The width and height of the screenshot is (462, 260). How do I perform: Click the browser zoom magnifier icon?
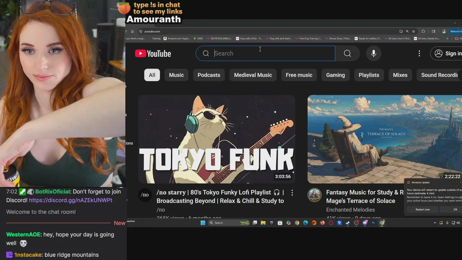click(x=407, y=31)
